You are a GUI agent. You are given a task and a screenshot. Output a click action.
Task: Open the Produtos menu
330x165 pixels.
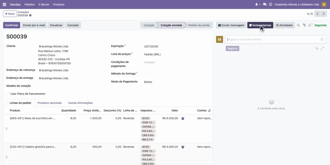[x=59, y=4]
